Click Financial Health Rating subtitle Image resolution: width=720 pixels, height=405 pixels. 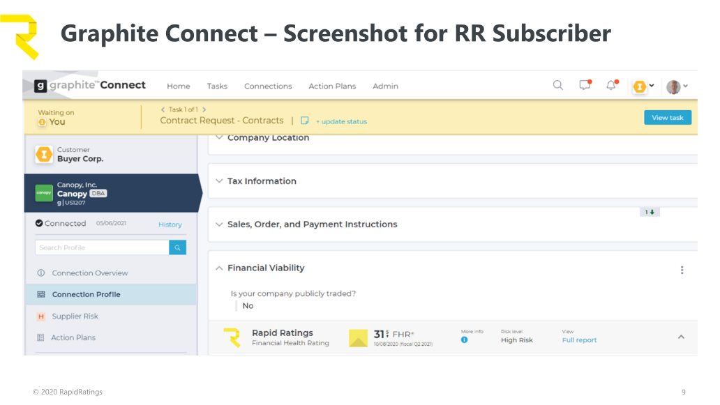tap(290, 343)
